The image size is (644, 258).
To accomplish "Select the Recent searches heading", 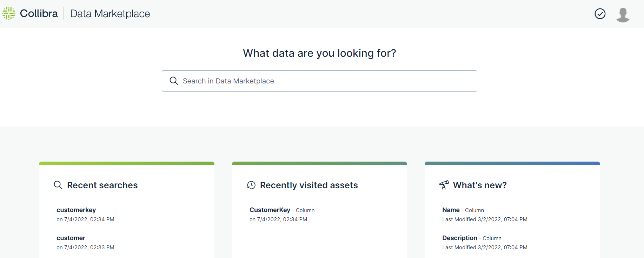I will click(x=102, y=185).
